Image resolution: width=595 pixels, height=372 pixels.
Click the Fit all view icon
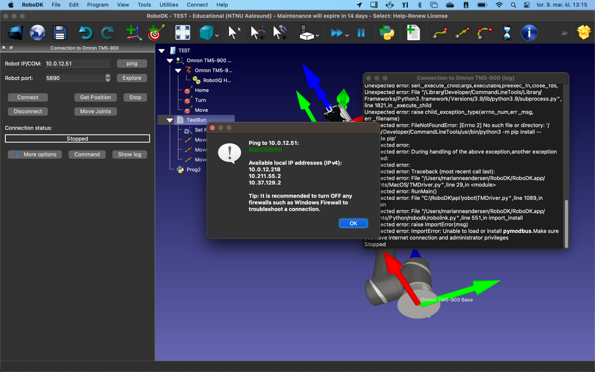182,33
